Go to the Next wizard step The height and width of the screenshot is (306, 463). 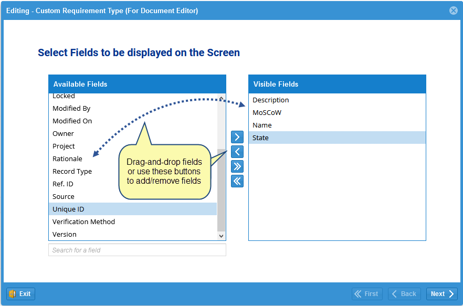pyautogui.click(x=442, y=294)
